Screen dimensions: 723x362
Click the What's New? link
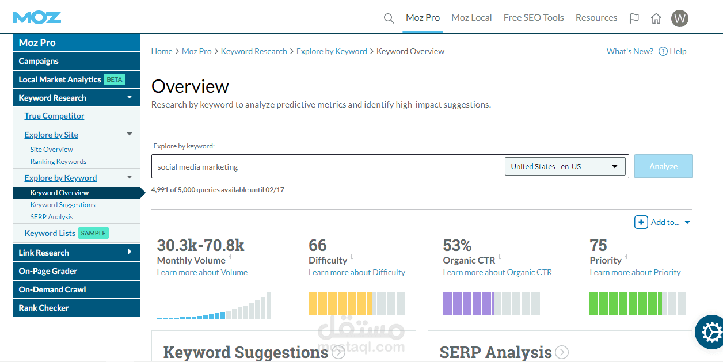pos(630,51)
